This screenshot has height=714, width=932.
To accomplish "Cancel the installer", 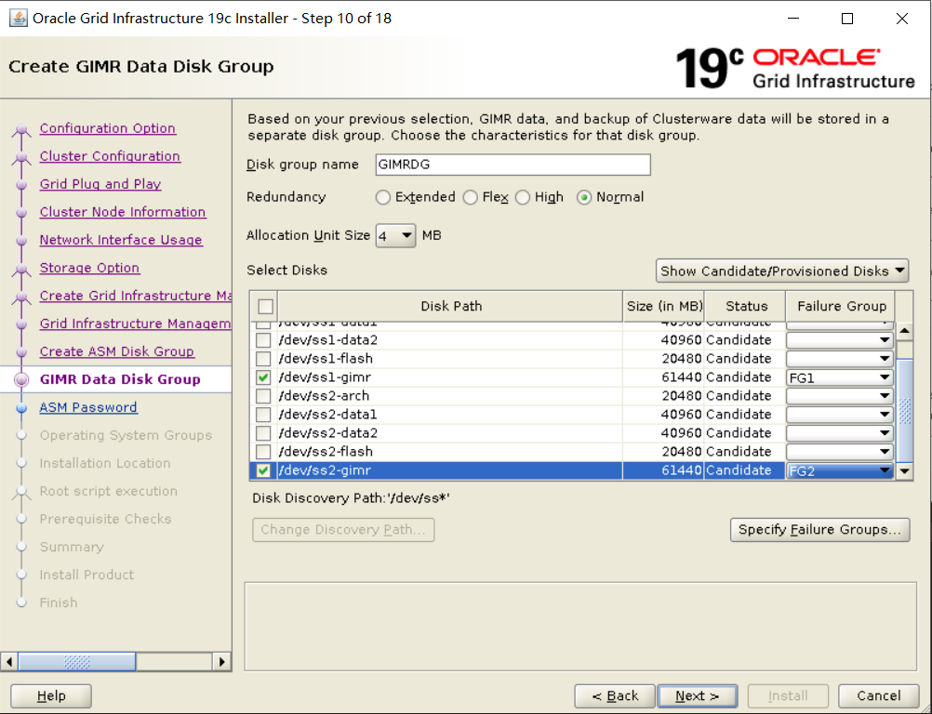I will coord(878,696).
